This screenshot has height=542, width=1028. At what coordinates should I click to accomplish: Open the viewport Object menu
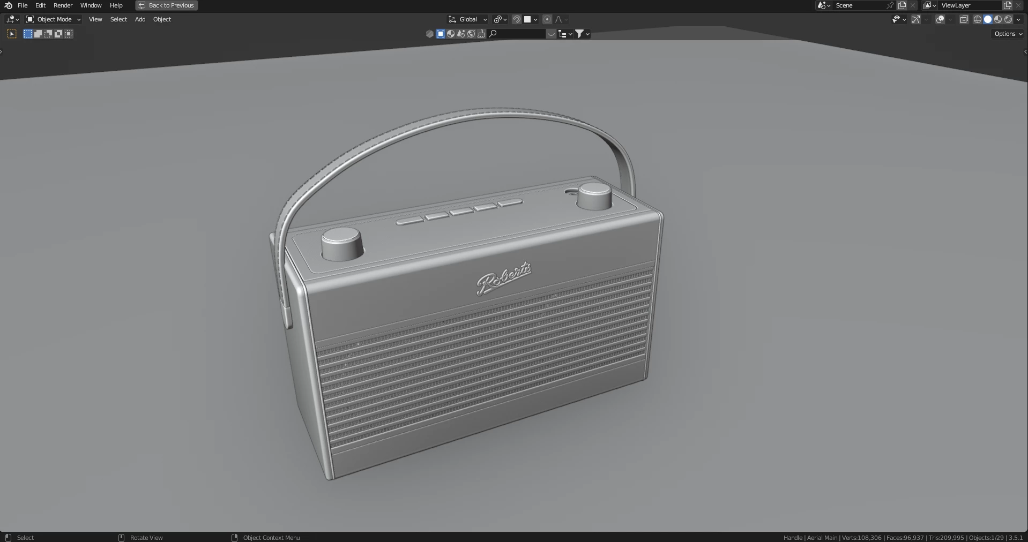[x=162, y=19]
